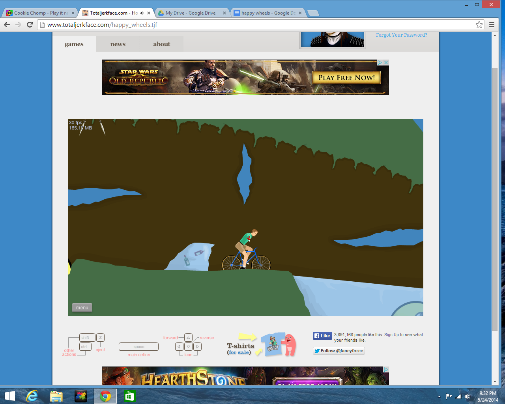Click the right arrow lean key icon
This screenshot has width=505, height=404.
pyautogui.click(x=198, y=347)
